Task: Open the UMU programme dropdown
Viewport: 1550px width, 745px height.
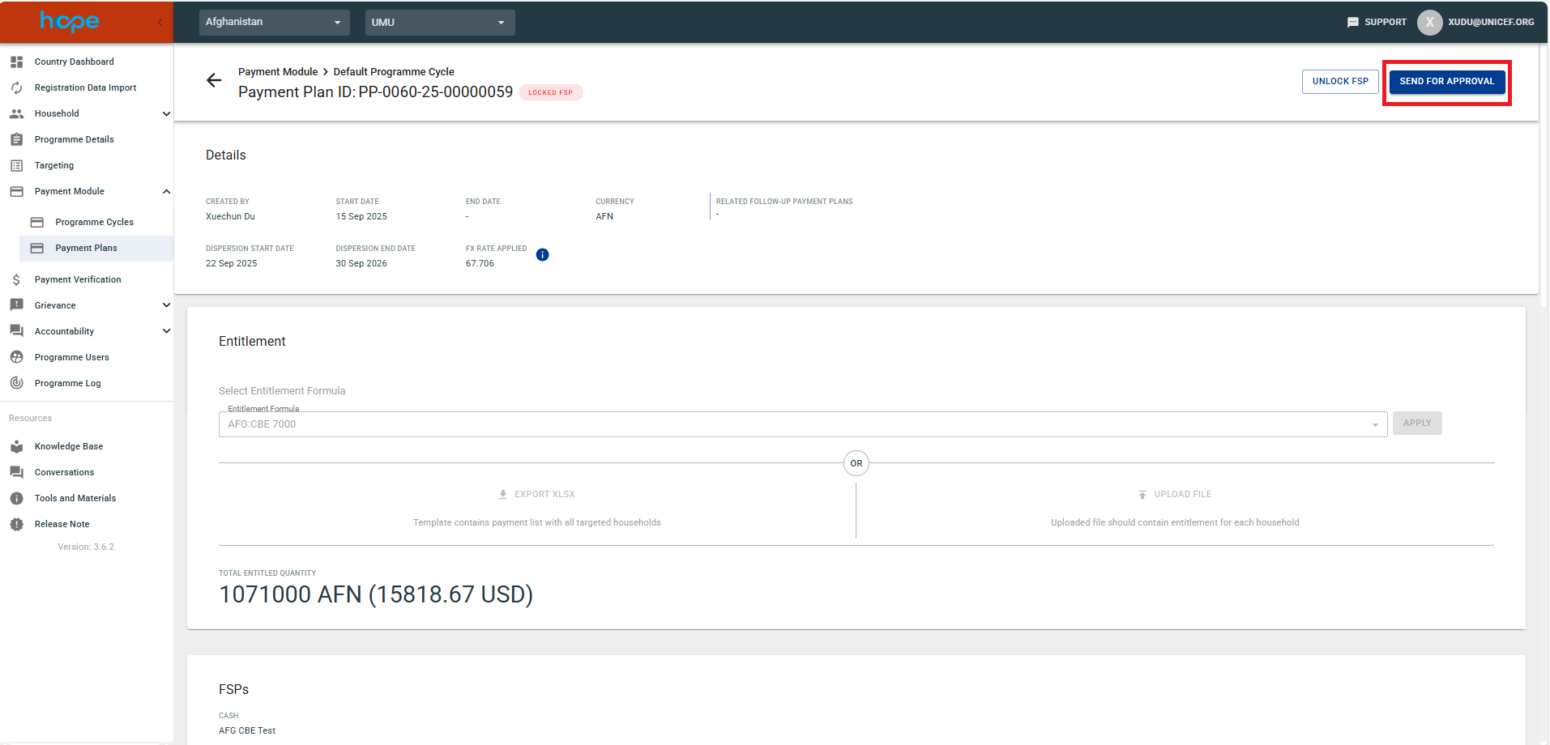Action: 439,23
